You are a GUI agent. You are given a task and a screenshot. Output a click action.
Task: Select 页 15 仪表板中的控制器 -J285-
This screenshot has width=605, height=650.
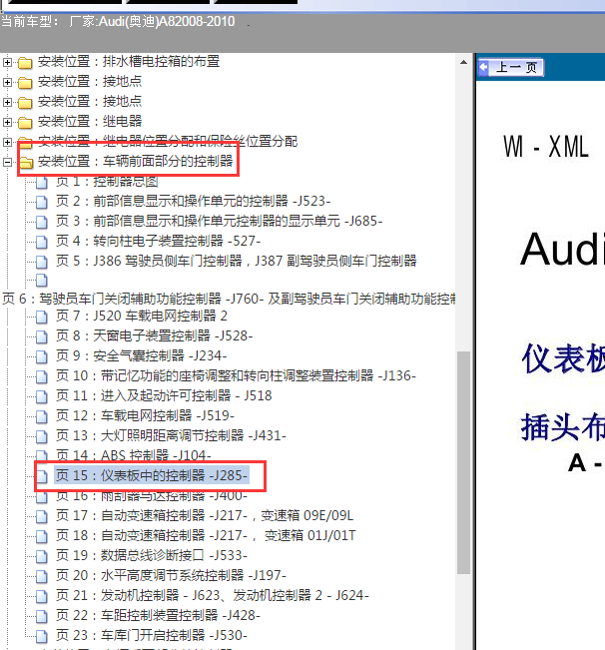pyautogui.click(x=152, y=475)
